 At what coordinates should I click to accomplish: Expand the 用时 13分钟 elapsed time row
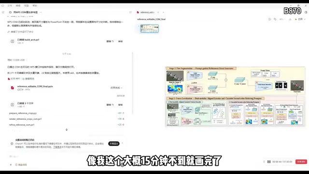coord(17,60)
